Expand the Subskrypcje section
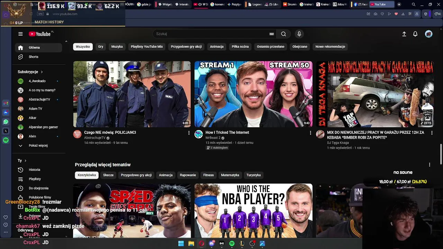 click(30, 72)
